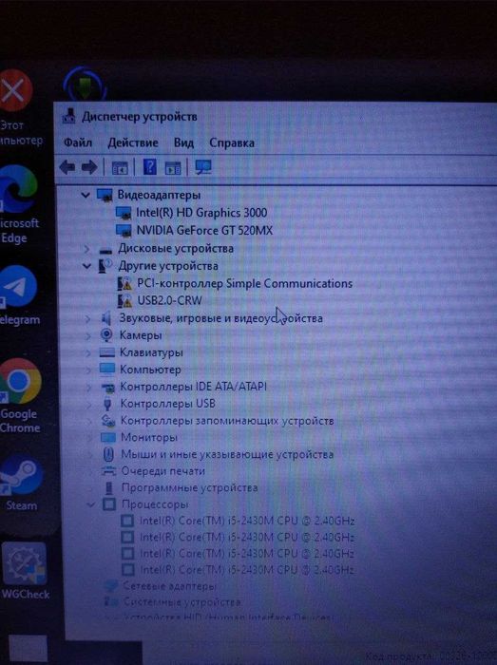Image resolution: width=497 pixels, height=665 pixels.
Task: Click the Камеры webcam icon
Action: pos(106,335)
